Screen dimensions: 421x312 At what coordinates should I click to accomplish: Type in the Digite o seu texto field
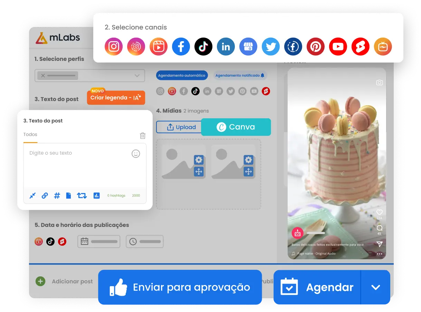pyautogui.click(x=79, y=166)
